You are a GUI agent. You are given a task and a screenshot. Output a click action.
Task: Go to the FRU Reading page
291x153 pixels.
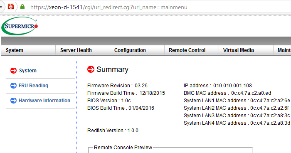tap(33, 86)
